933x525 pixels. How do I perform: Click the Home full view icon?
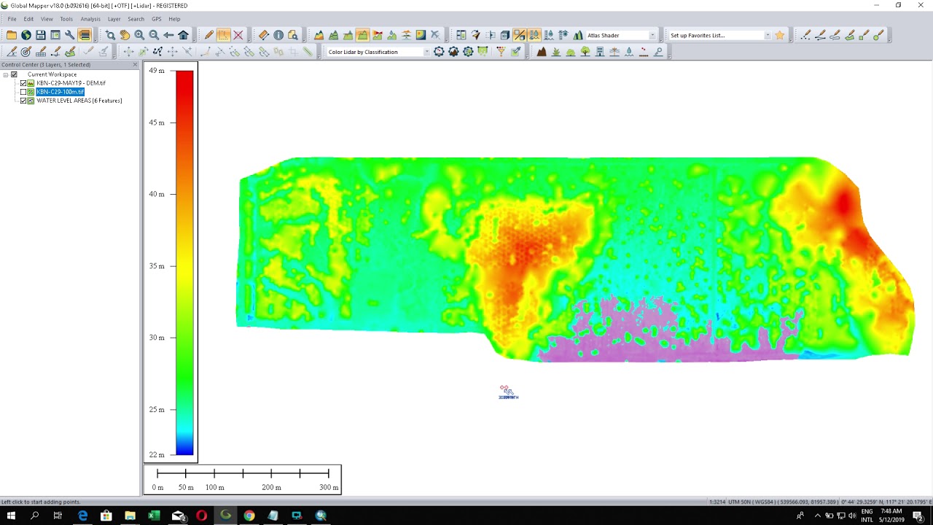[x=183, y=35]
